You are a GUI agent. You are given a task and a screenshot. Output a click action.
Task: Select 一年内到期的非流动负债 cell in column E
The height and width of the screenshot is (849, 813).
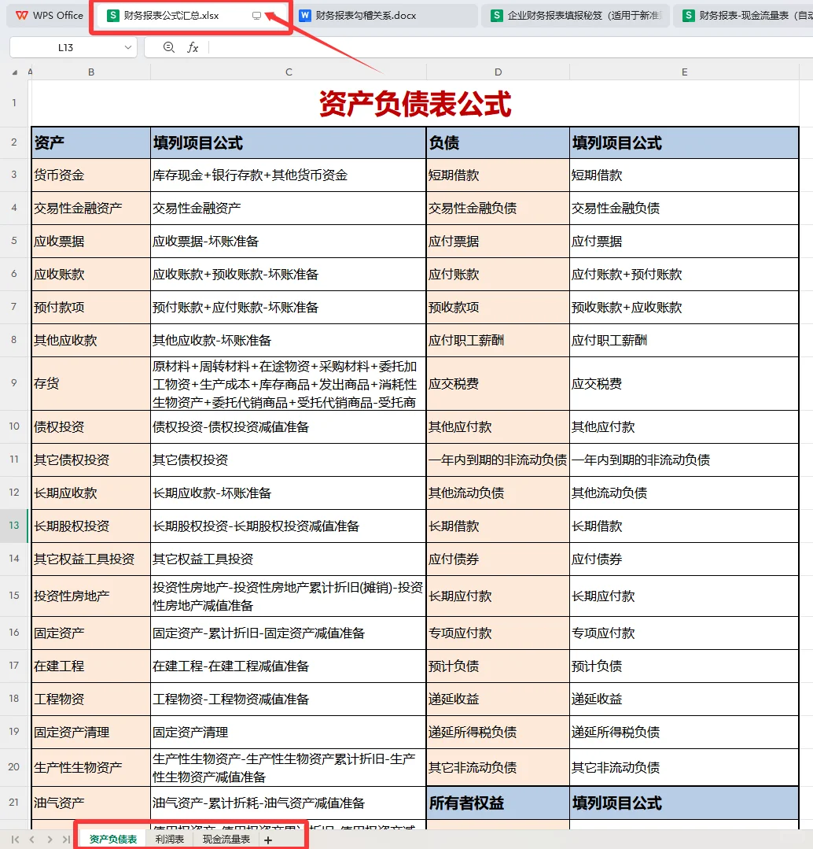click(x=684, y=460)
